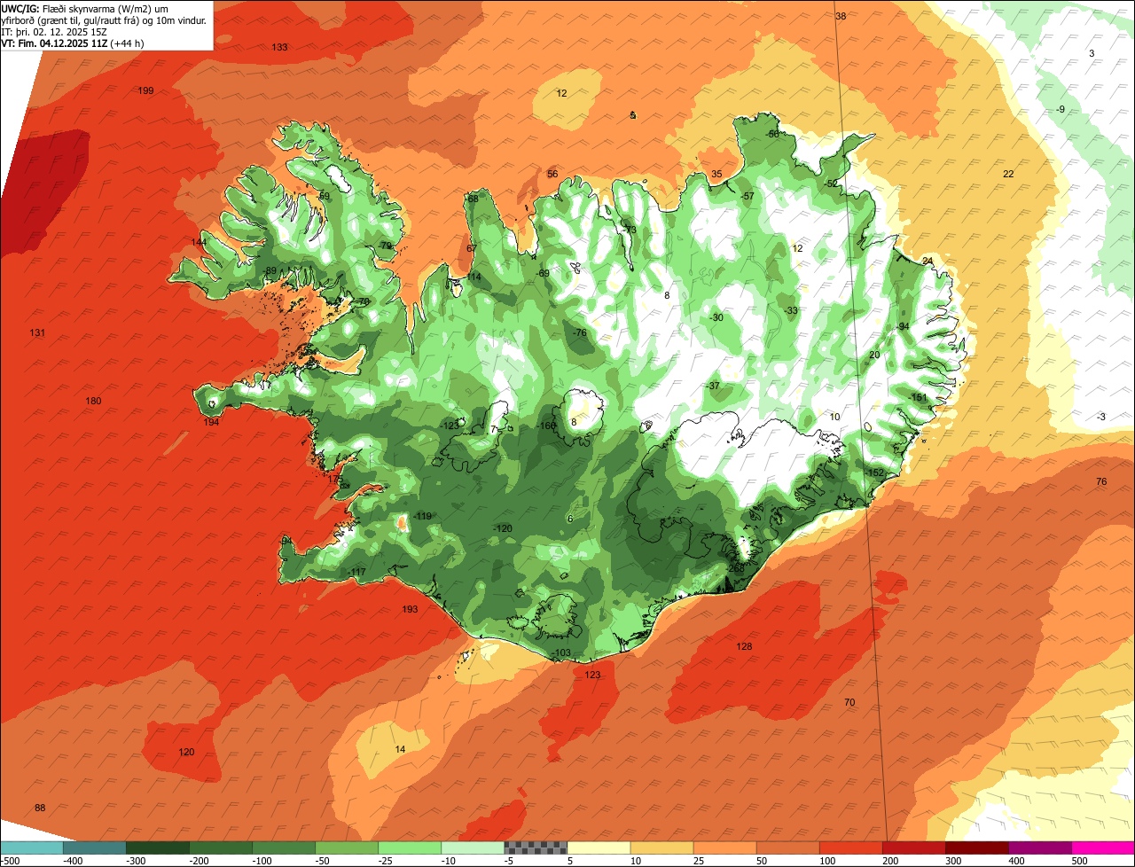The width and height of the screenshot is (1135, 867).
Task: Select the map value 14
Action: coord(400,749)
